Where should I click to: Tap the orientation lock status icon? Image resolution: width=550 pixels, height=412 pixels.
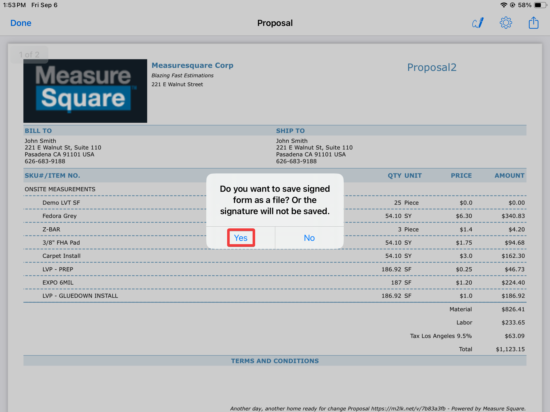[513, 5]
